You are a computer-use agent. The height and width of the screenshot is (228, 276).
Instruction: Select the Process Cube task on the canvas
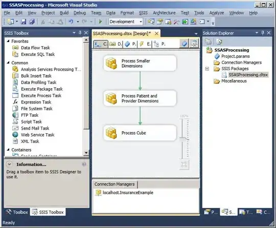tap(140, 133)
